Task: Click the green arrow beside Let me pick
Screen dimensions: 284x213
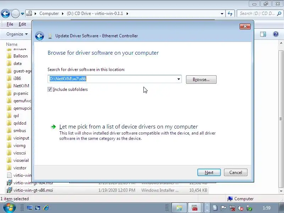Action: [x=54, y=127]
